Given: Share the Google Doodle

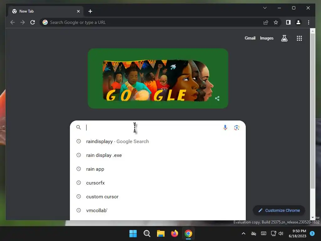Looking at the screenshot, I should click(x=217, y=99).
